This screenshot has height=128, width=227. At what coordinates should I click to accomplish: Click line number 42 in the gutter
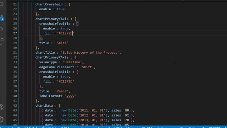(x=15, y=106)
